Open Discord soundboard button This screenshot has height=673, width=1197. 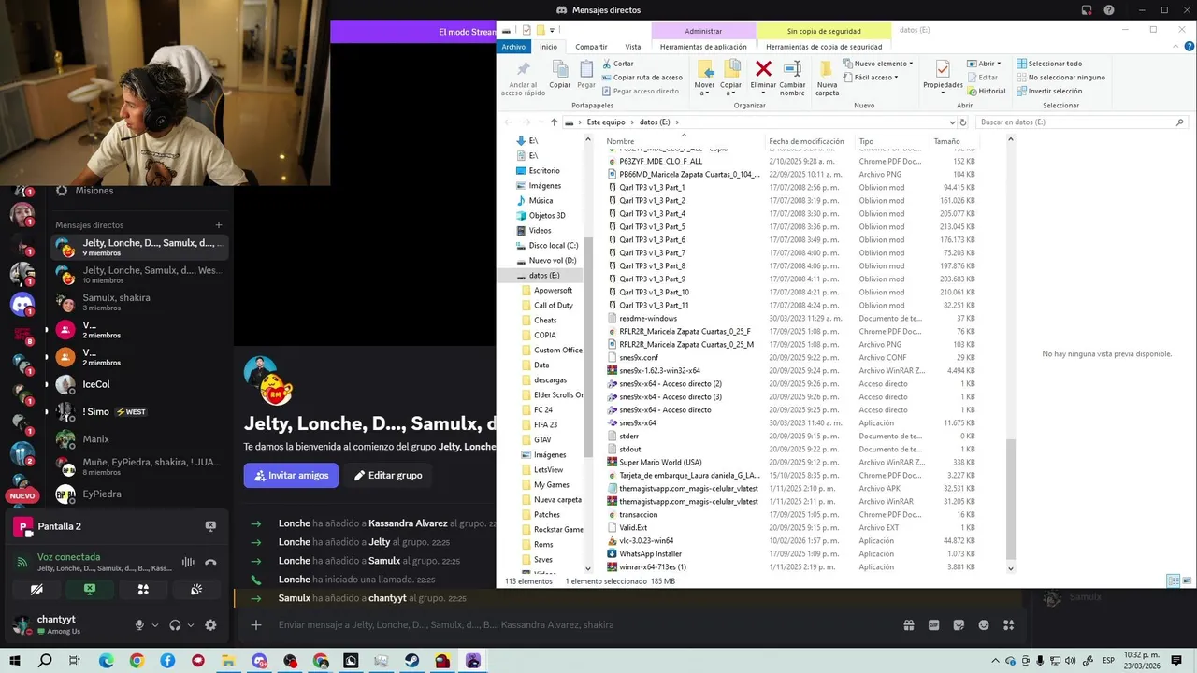(196, 590)
